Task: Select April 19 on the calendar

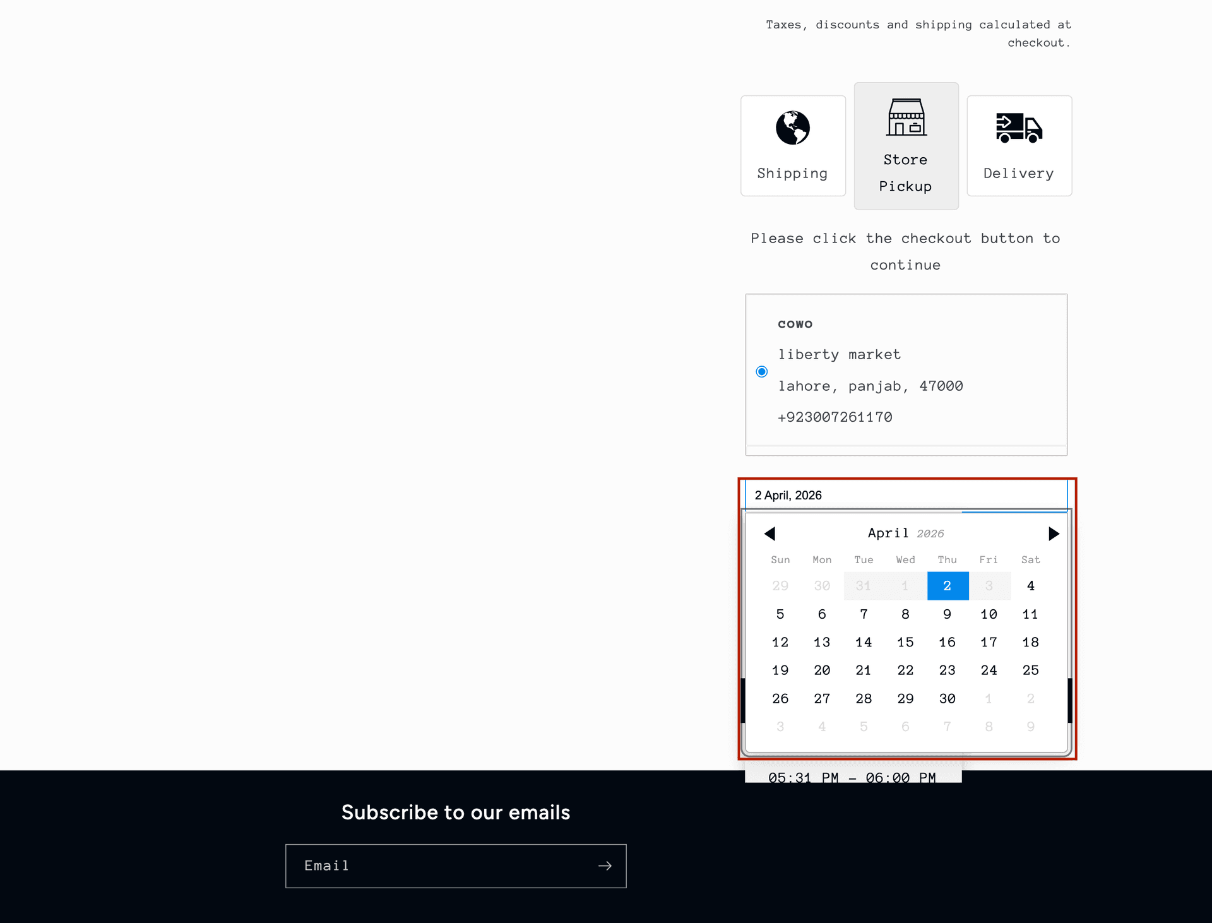Action: point(780,670)
